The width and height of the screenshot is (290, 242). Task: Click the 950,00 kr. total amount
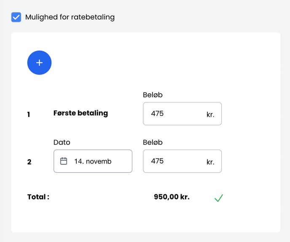[x=172, y=197]
